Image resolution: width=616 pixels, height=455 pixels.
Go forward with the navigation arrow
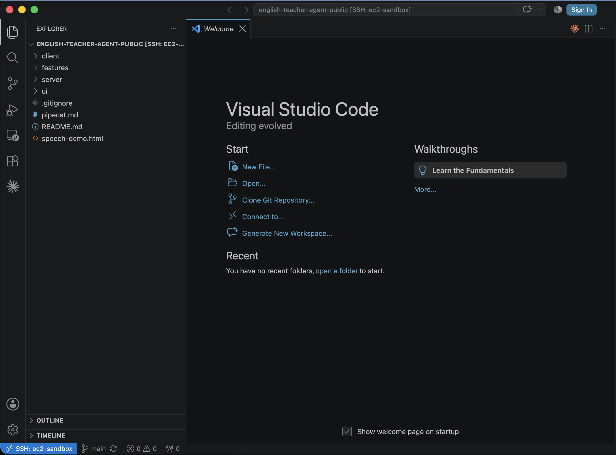pyautogui.click(x=245, y=10)
